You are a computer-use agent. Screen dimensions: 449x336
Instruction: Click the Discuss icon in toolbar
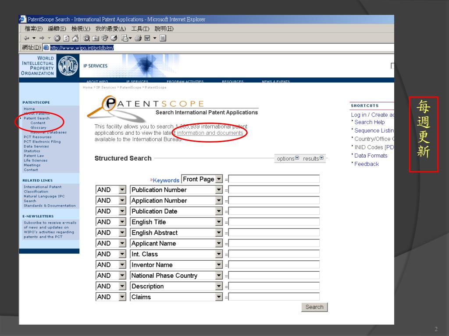(163, 38)
